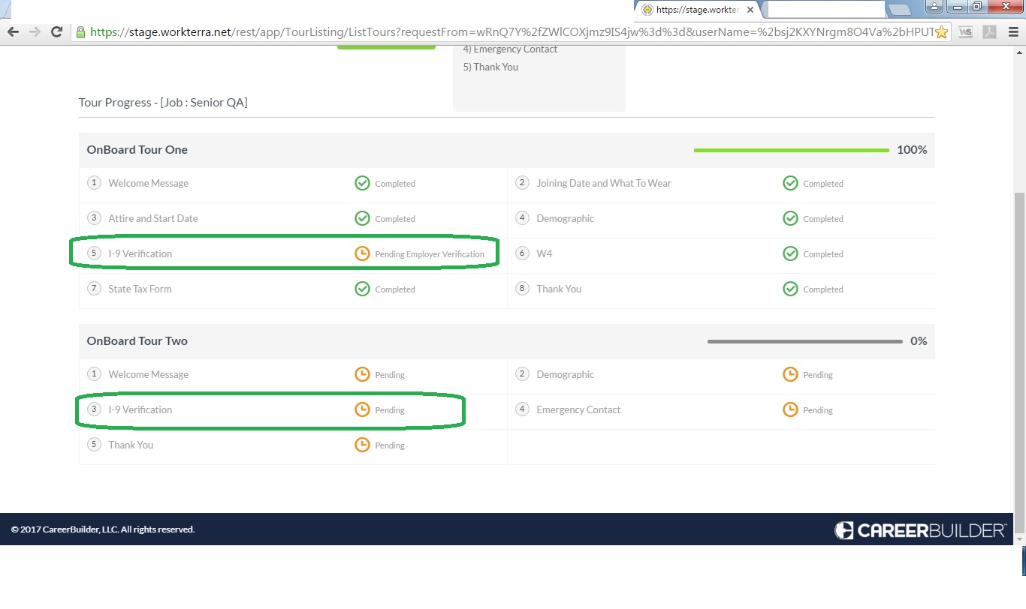Click the OnBoard Tour One progress bar
Image resolution: width=1026 pixels, height=609 pixels.
(x=791, y=150)
